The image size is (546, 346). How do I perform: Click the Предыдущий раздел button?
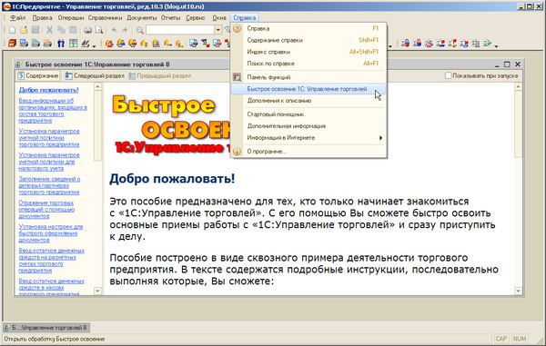[x=159, y=75]
